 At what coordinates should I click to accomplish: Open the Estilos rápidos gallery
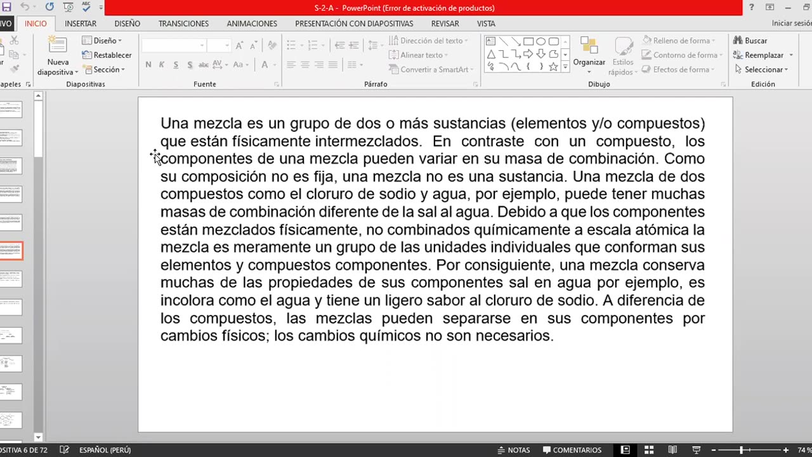pyautogui.click(x=623, y=55)
